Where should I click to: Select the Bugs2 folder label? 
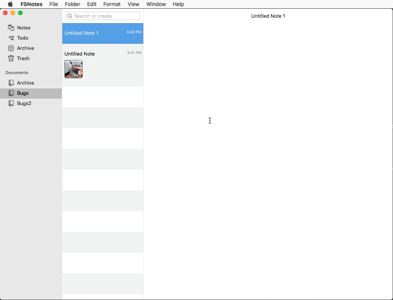24,103
